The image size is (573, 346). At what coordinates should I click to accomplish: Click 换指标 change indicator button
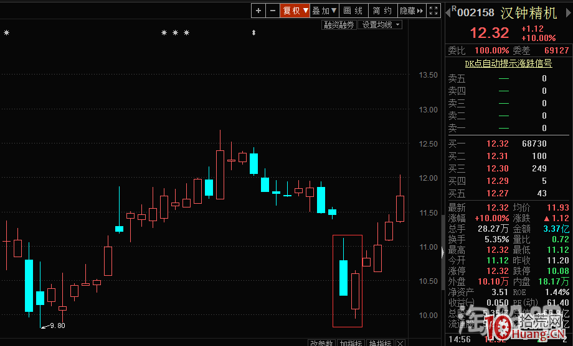click(x=380, y=343)
